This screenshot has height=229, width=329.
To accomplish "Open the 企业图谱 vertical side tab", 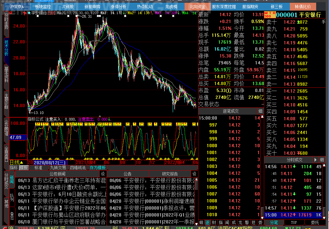I will (6, 127).
